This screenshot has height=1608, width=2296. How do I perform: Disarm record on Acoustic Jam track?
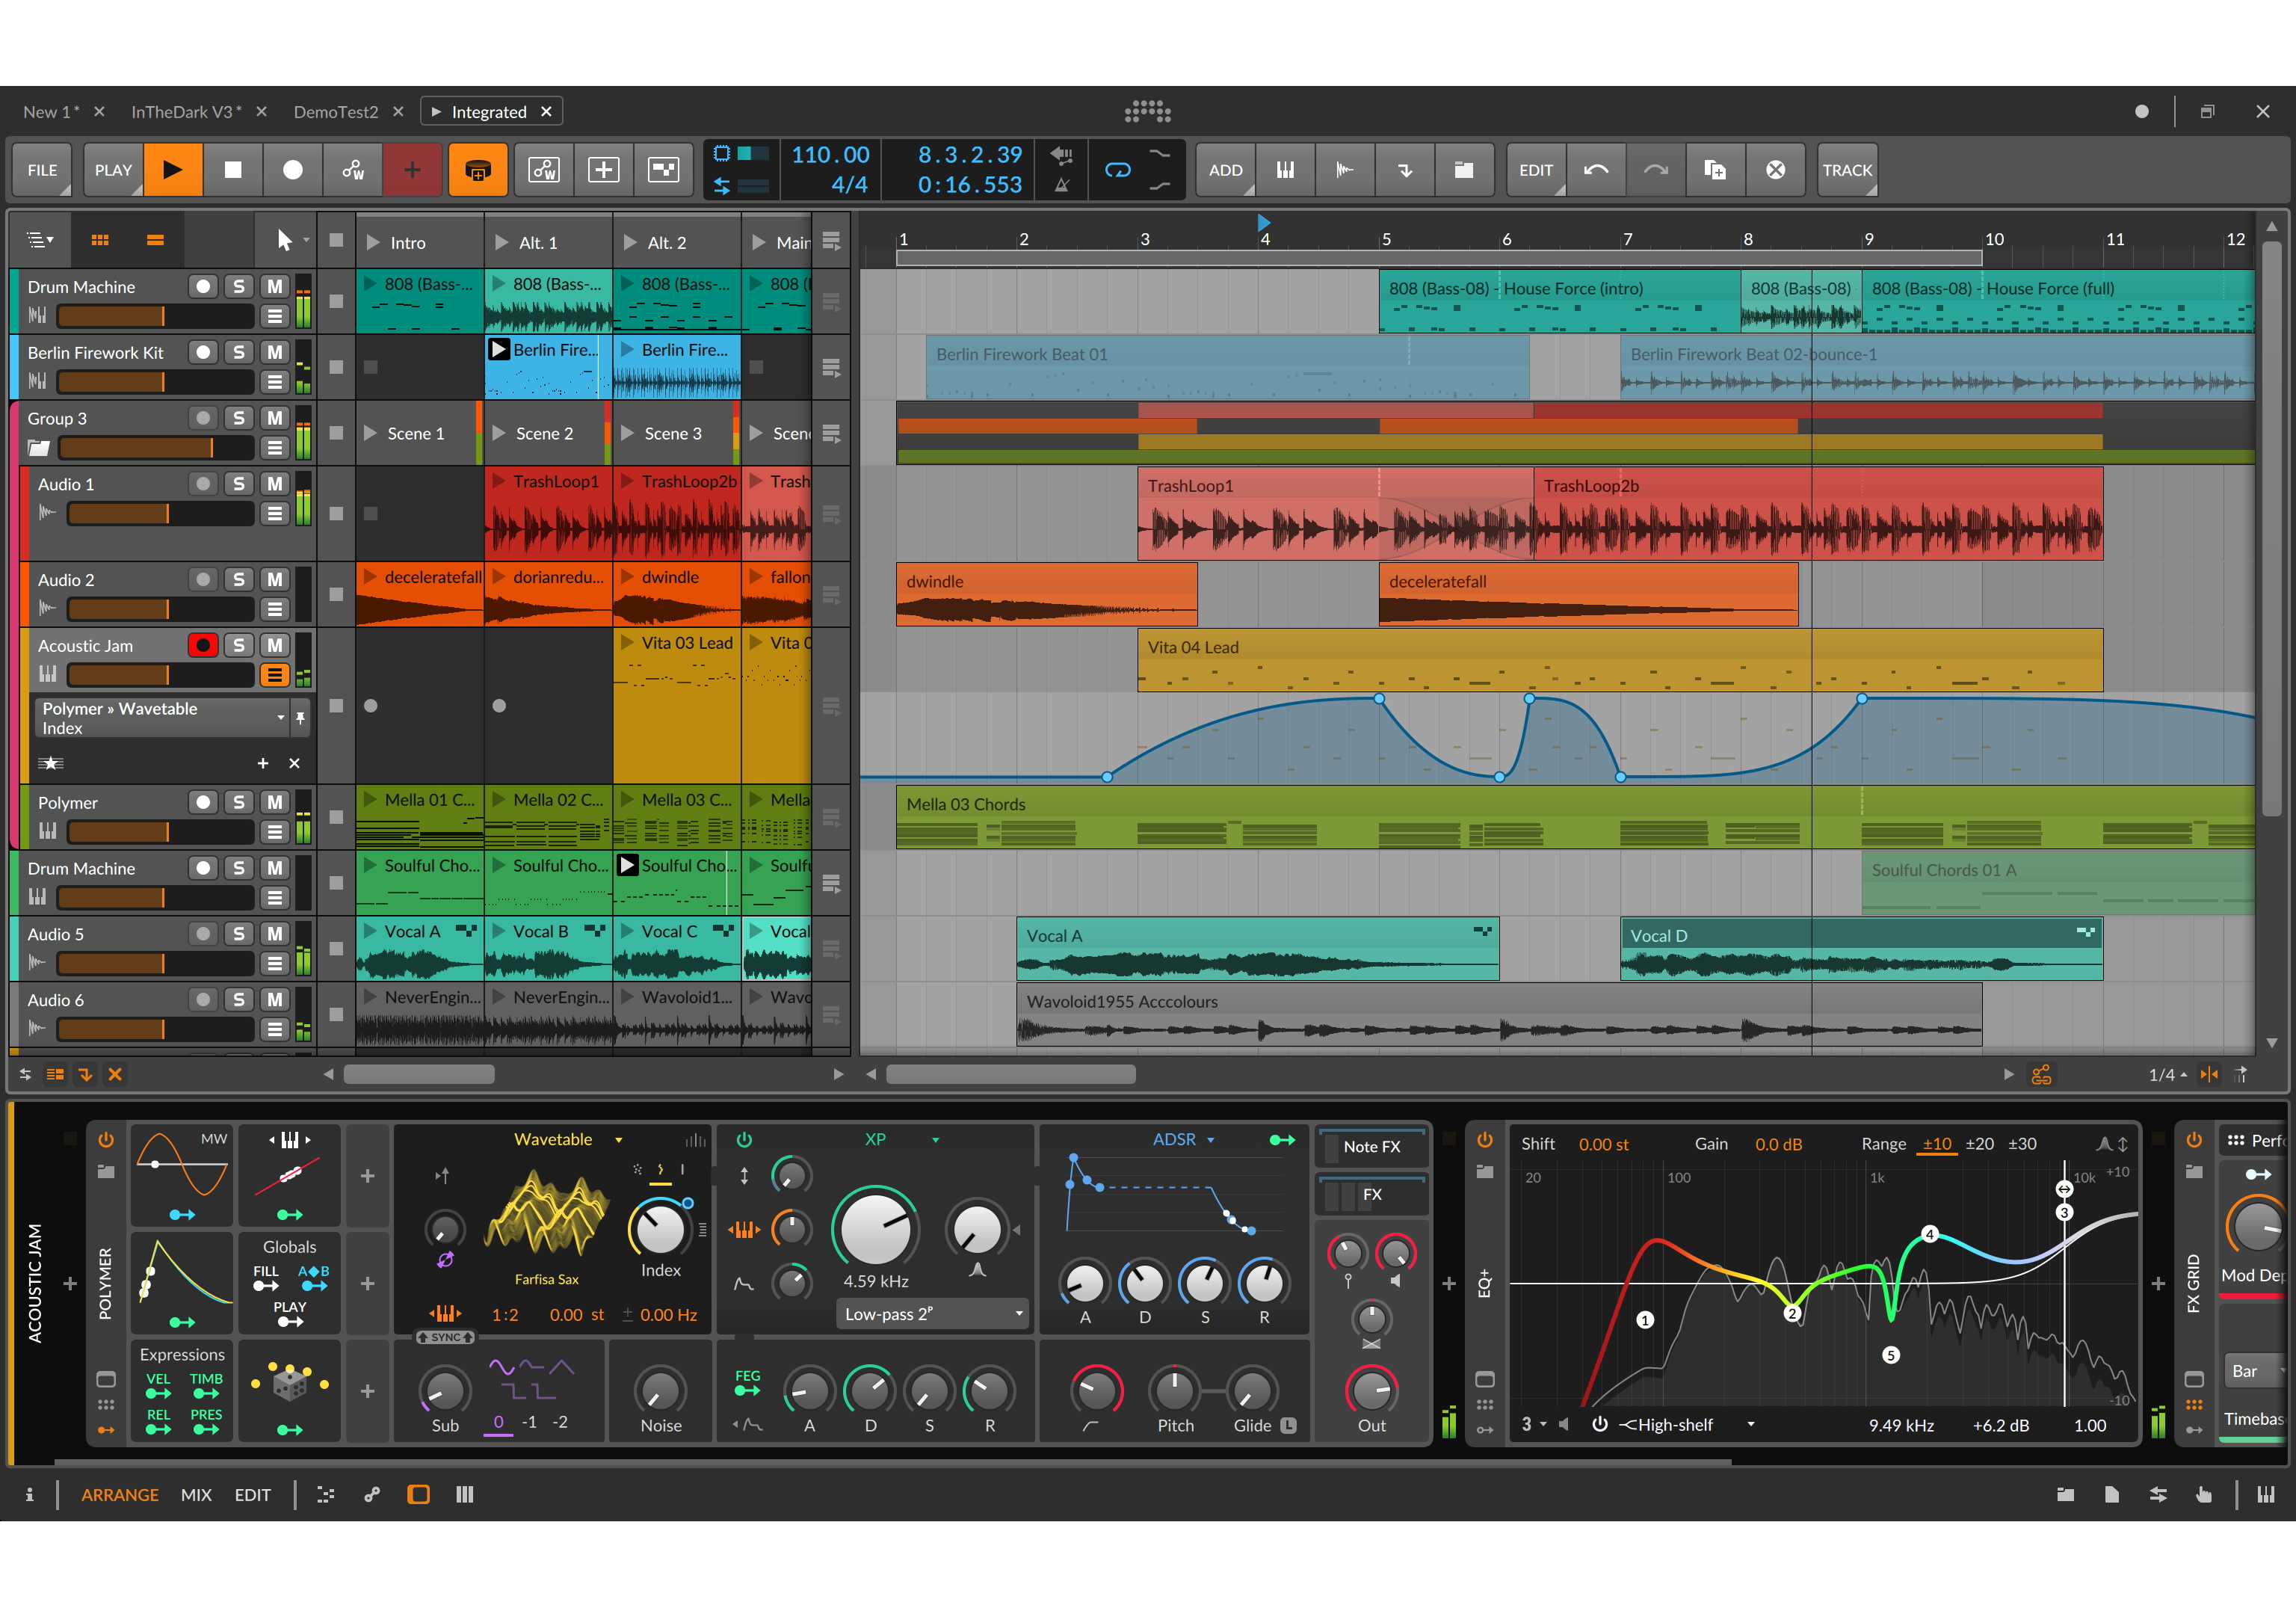203,645
